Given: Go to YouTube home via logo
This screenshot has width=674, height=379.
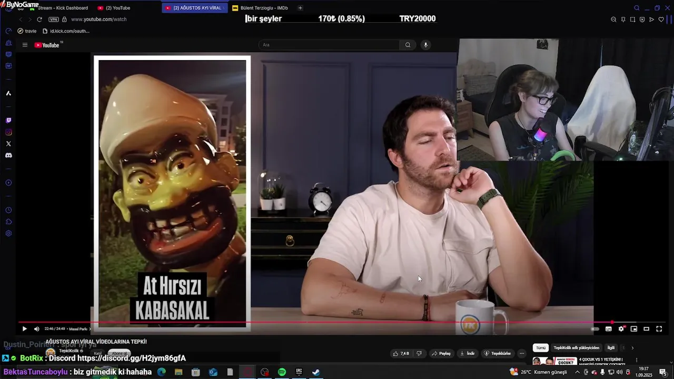Looking at the screenshot, I should (x=47, y=45).
